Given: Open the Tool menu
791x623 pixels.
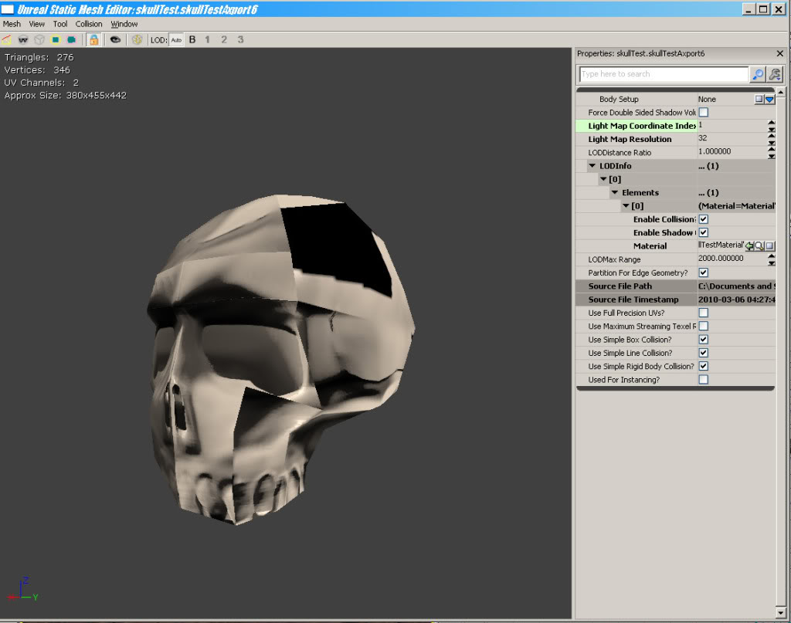Looking at the screenshot, I should coord(60,24).
